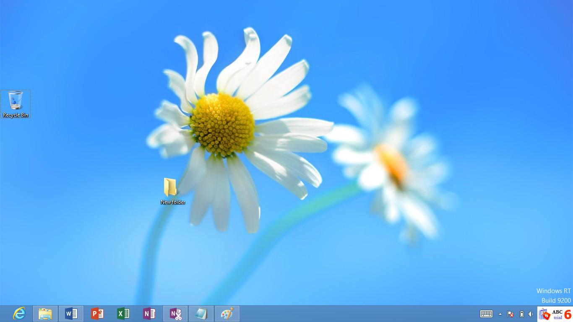Launch Word from the taskbar
The width and height of the screenshot is (573, 322).
pos(71,314)
